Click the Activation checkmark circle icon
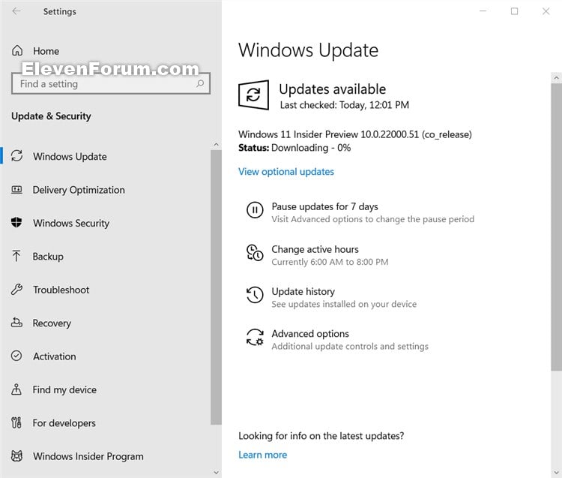Image resolution: width=562 pixels, height=478 pixels. click(16, 356)
